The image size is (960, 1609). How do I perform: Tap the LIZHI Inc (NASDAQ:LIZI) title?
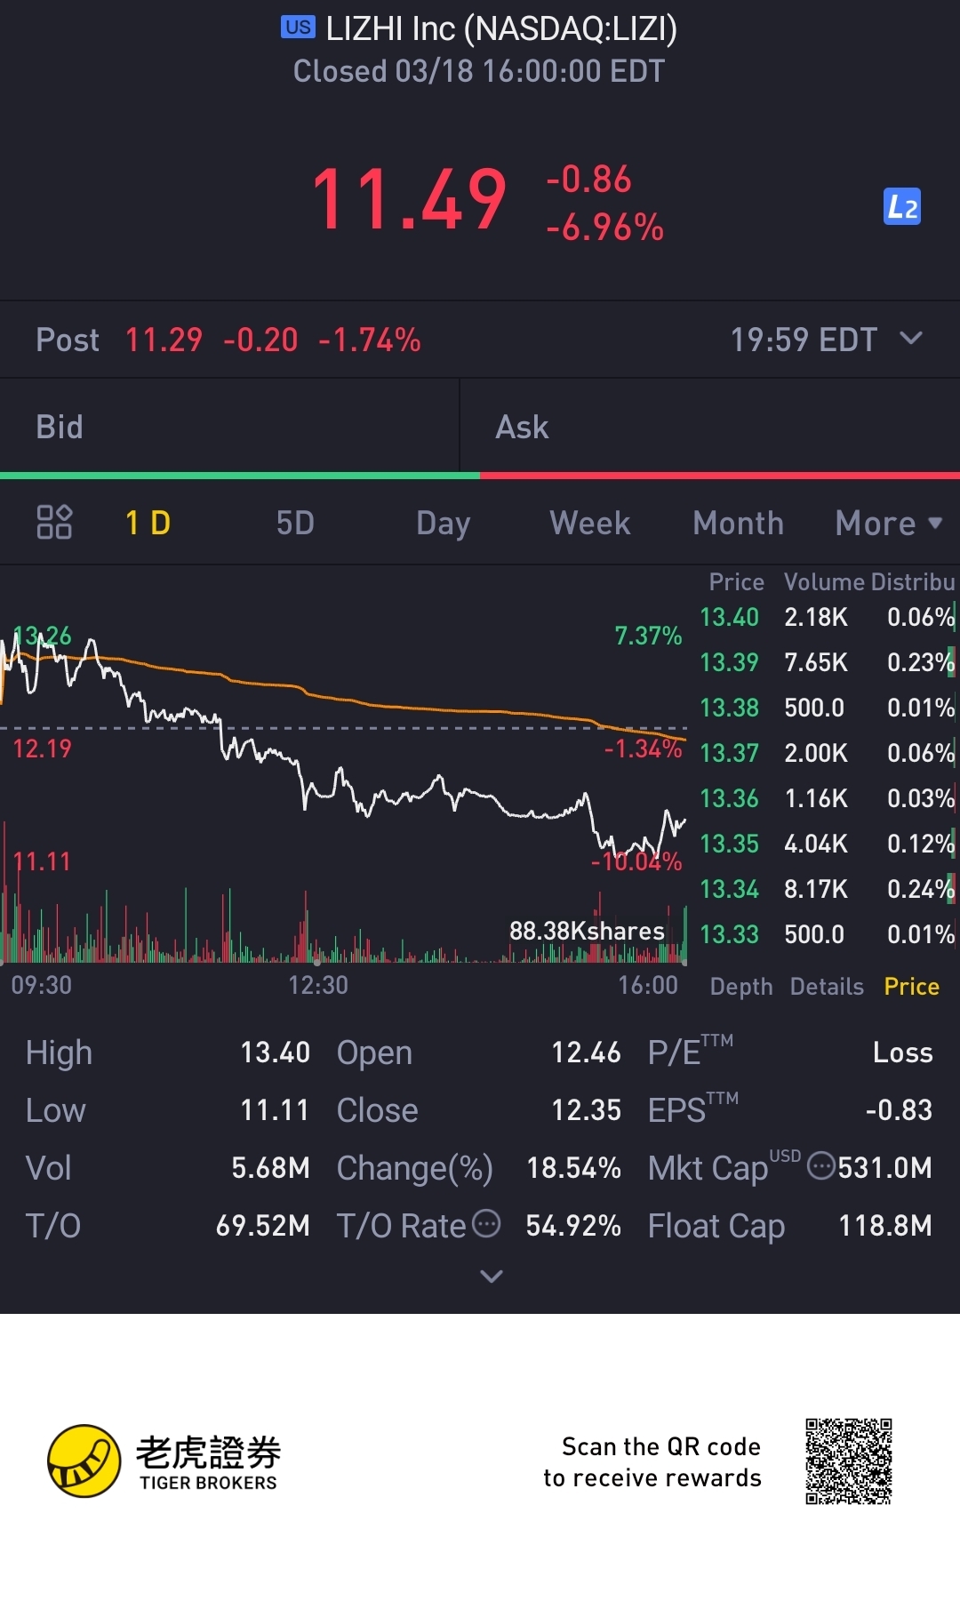coord(501,28)
